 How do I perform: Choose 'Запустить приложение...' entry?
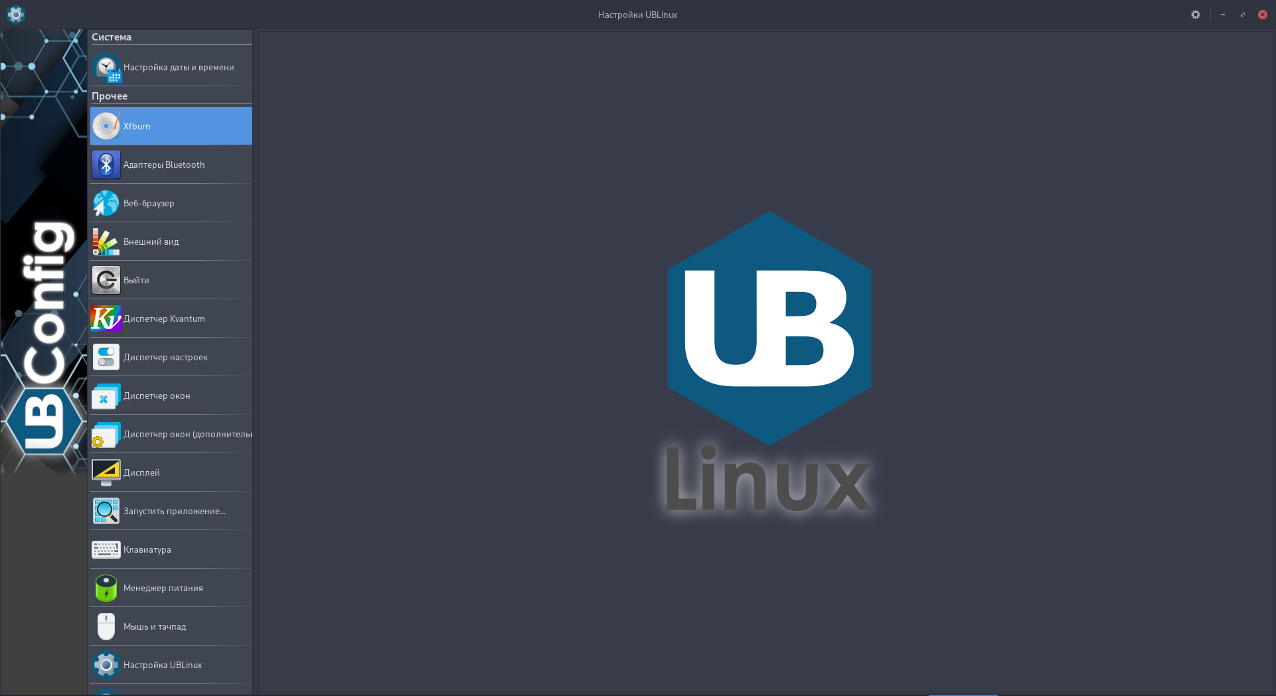point(171,511)
